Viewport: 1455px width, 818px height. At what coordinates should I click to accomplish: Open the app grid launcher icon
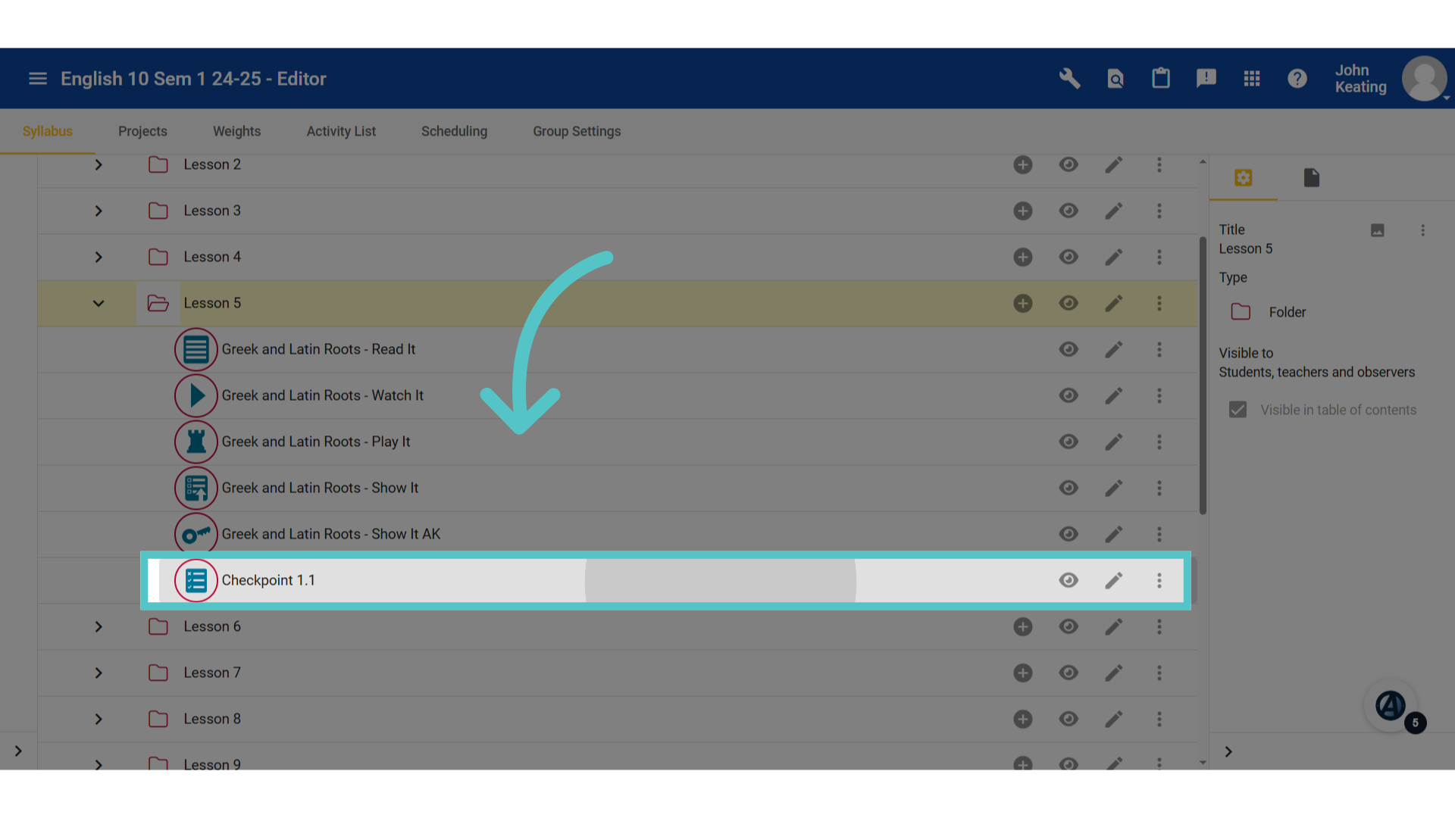[x=1252, y=78]
